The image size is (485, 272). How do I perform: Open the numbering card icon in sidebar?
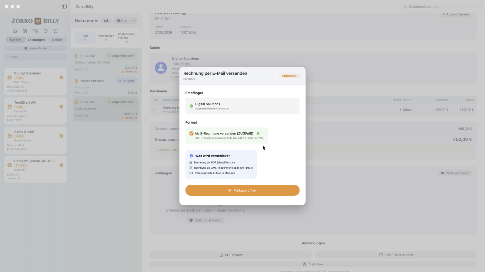click(x=35, y=31)
